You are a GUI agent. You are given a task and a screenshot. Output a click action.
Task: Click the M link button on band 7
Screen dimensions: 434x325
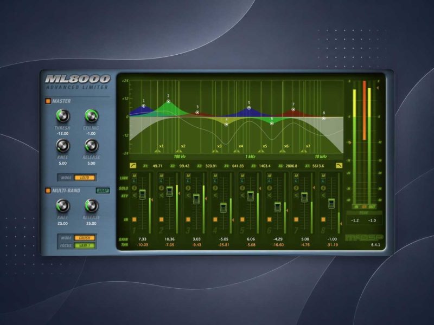(x=296, y=175)
